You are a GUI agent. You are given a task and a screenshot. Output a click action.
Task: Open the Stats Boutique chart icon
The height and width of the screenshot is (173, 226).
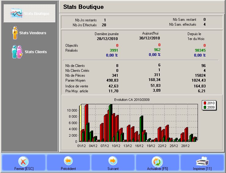coord(16,13)
